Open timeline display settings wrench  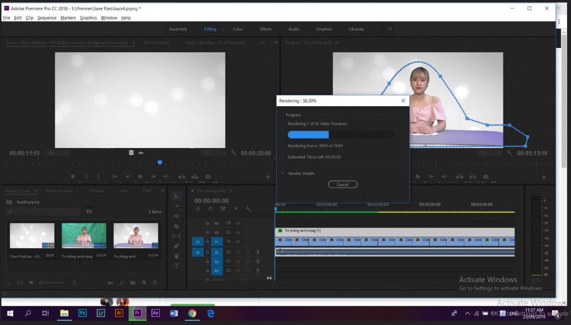[x=248, y=209]
